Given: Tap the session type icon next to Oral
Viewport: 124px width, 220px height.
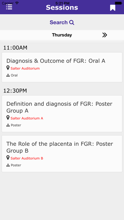Looking at the screenshot, I should pyautogui.click(x=8, y=76).
